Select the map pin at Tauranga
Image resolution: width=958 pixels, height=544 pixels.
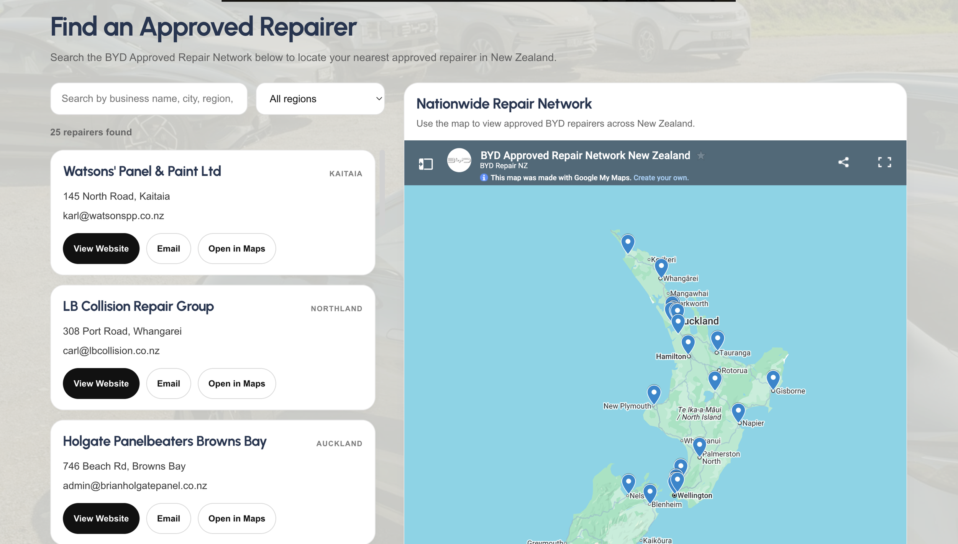pyautogui.click(x=717, y=340)
